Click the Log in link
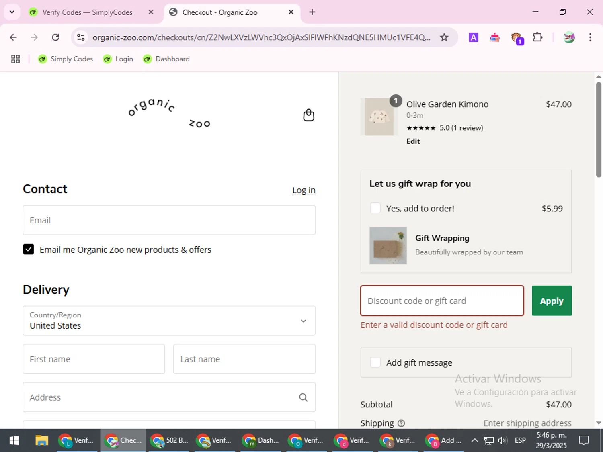 point(304,190)
